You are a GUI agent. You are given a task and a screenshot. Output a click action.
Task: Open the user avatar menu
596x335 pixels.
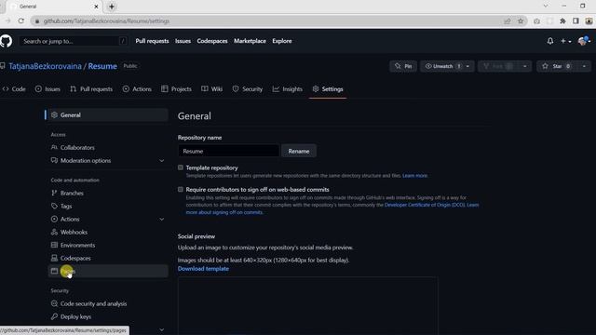click(x=584, y=41)
